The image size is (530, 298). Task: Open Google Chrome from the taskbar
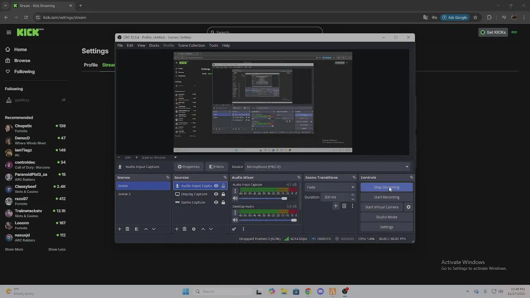click(308, 291)
